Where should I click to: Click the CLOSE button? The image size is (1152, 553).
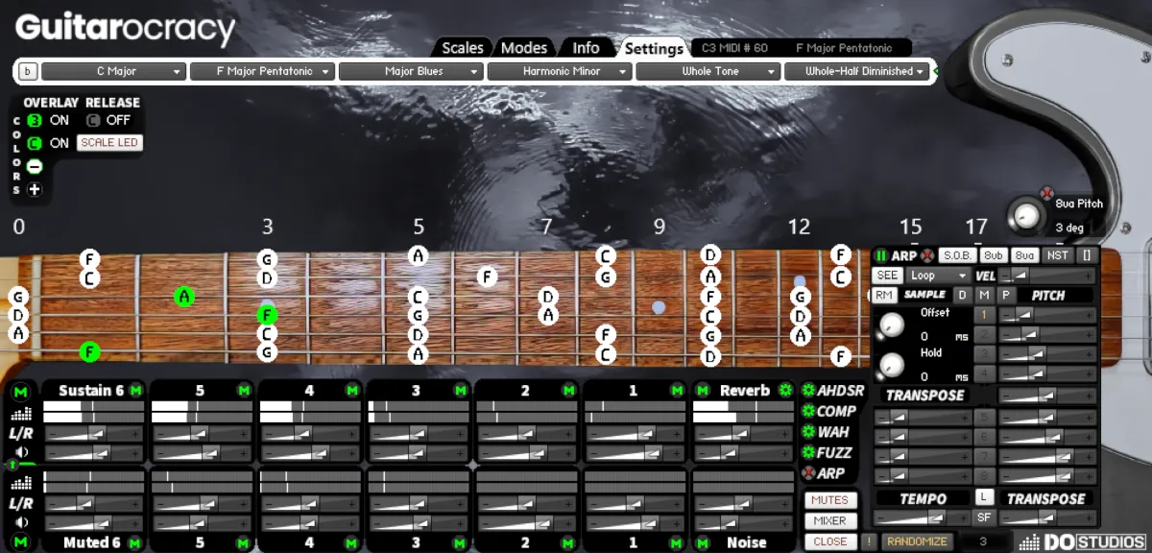(x=830, y=541)
